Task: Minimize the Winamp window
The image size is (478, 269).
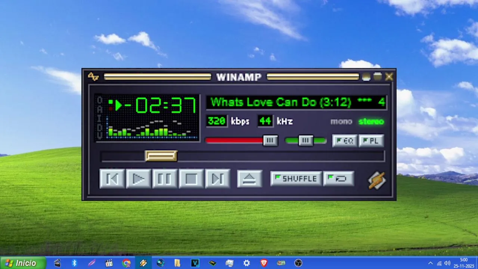Action: click(x=366, y=77)
